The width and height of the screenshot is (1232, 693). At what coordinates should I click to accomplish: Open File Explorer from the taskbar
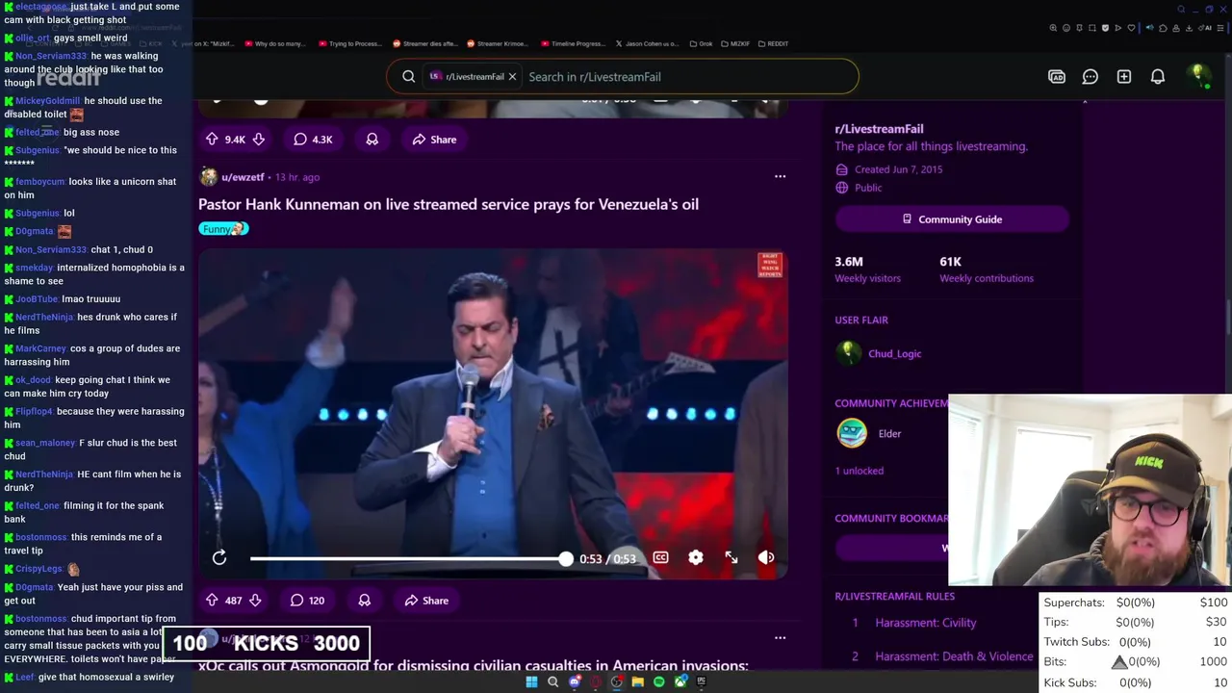pyautogui.click(x=637, y=681)
